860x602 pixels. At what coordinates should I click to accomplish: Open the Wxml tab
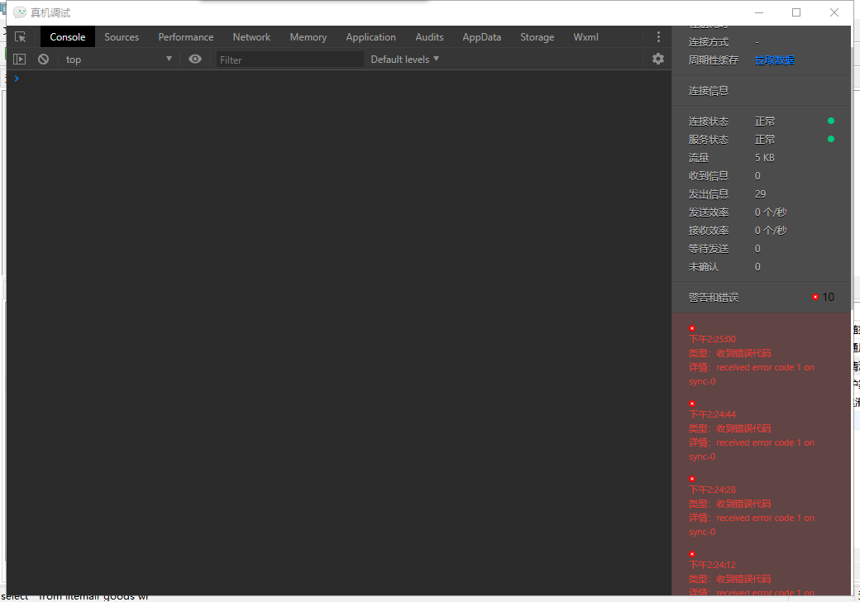point(585,36)
